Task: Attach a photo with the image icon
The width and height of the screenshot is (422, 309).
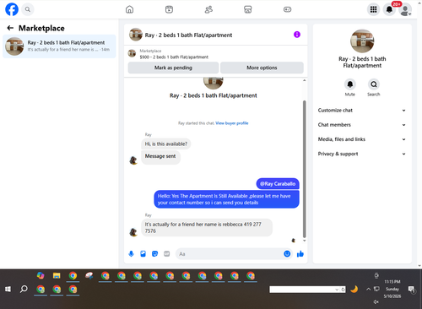Action: [143, 254]
